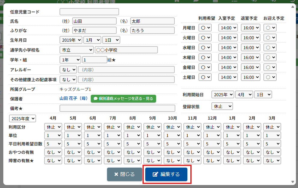Click the 編集する edit button
The width and height of the screenshot is (298, 188).
tap(166, 174)
